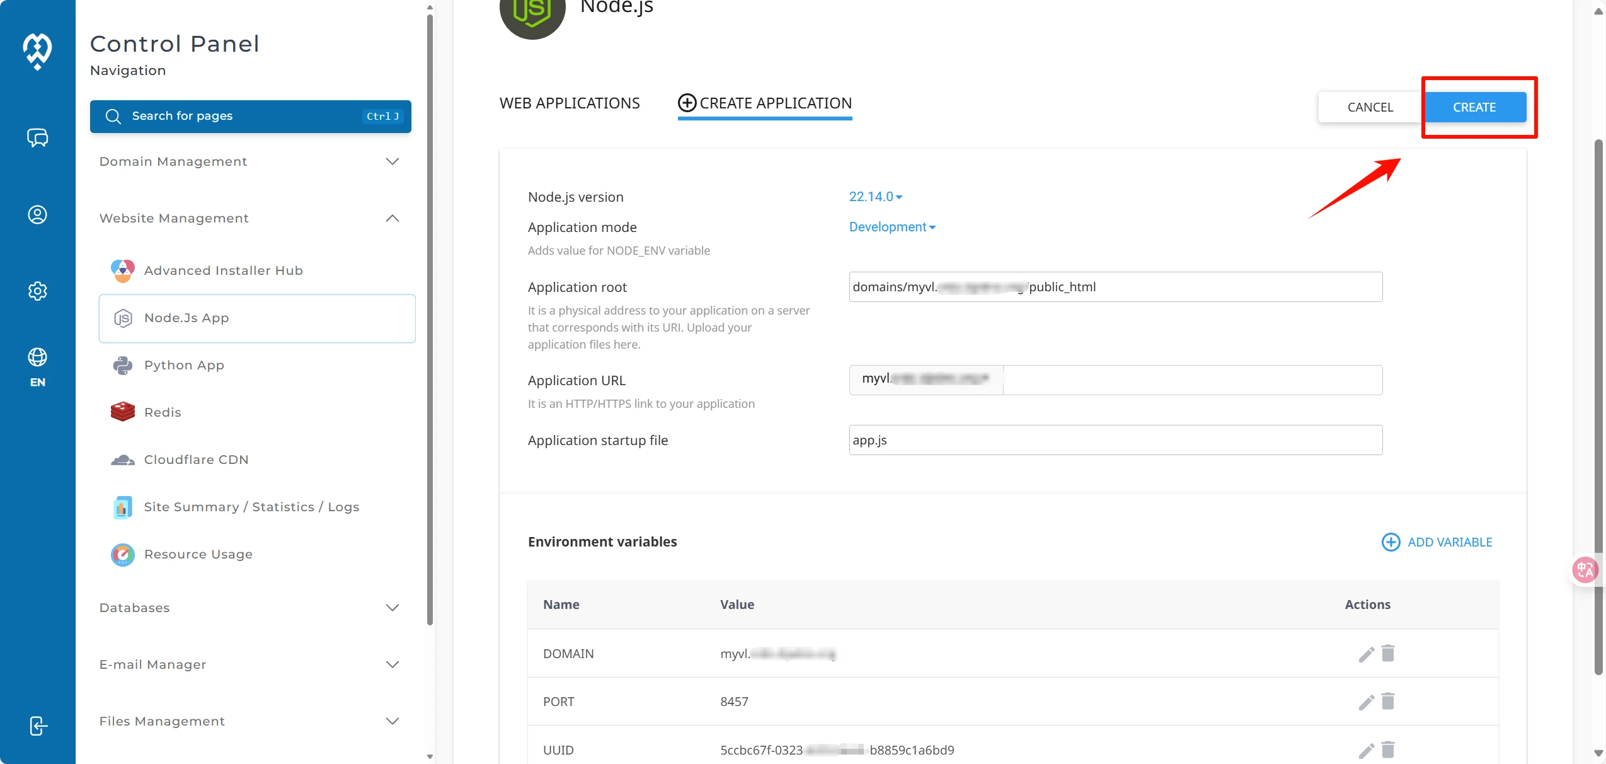1606x764 pixels.
Task: Click the Application startup file field
Action: pos(1115,440)
